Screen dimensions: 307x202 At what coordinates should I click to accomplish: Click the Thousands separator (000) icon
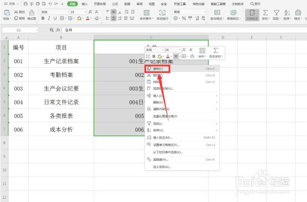tap(190, 19)
